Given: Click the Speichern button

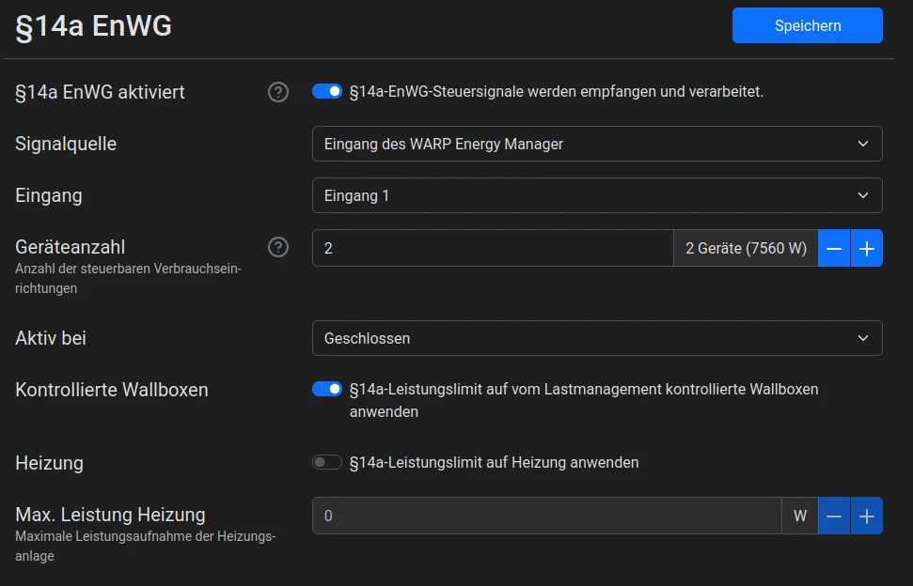Looking at the screenshot, I should [807, 25].
